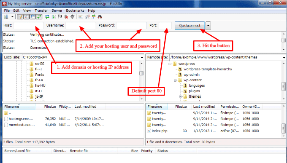Image resolution: width=287 pixels, height=163 pixels.
Task: Toggle transfer queue display icon
Action: [x=39, y=17]
